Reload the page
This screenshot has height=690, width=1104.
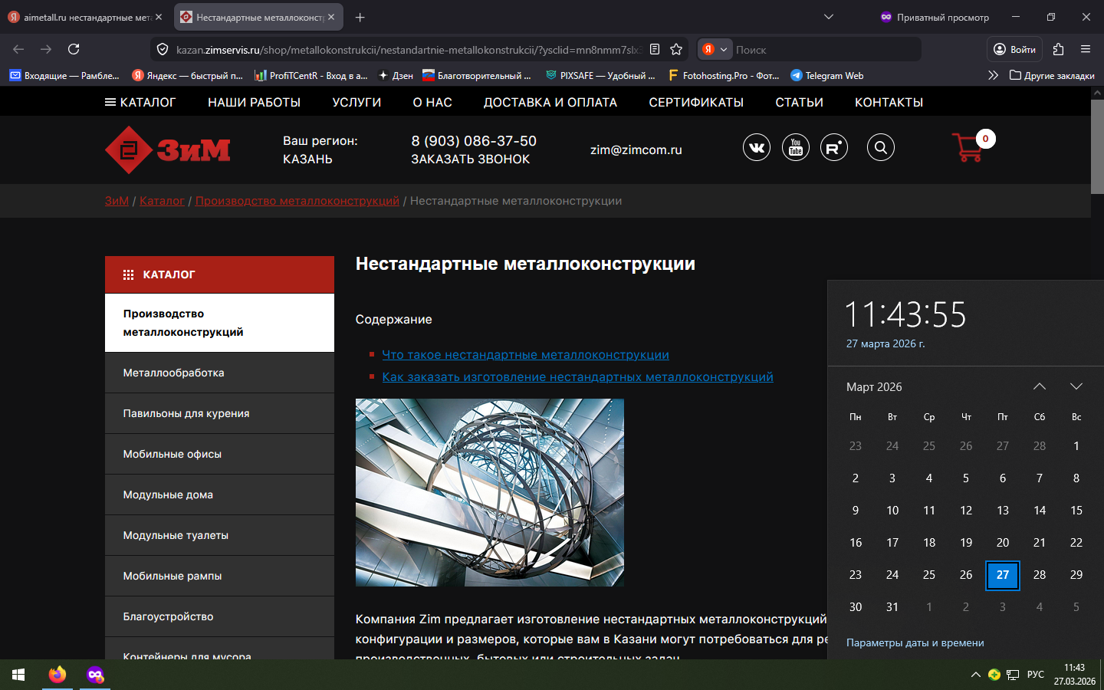pyautogui.click(x=74, y=49)
